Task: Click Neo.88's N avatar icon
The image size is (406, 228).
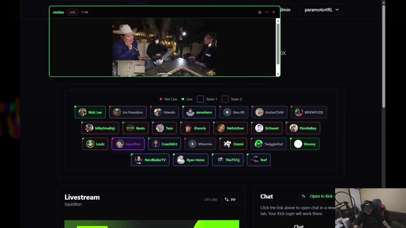Action: pos(227,112)
